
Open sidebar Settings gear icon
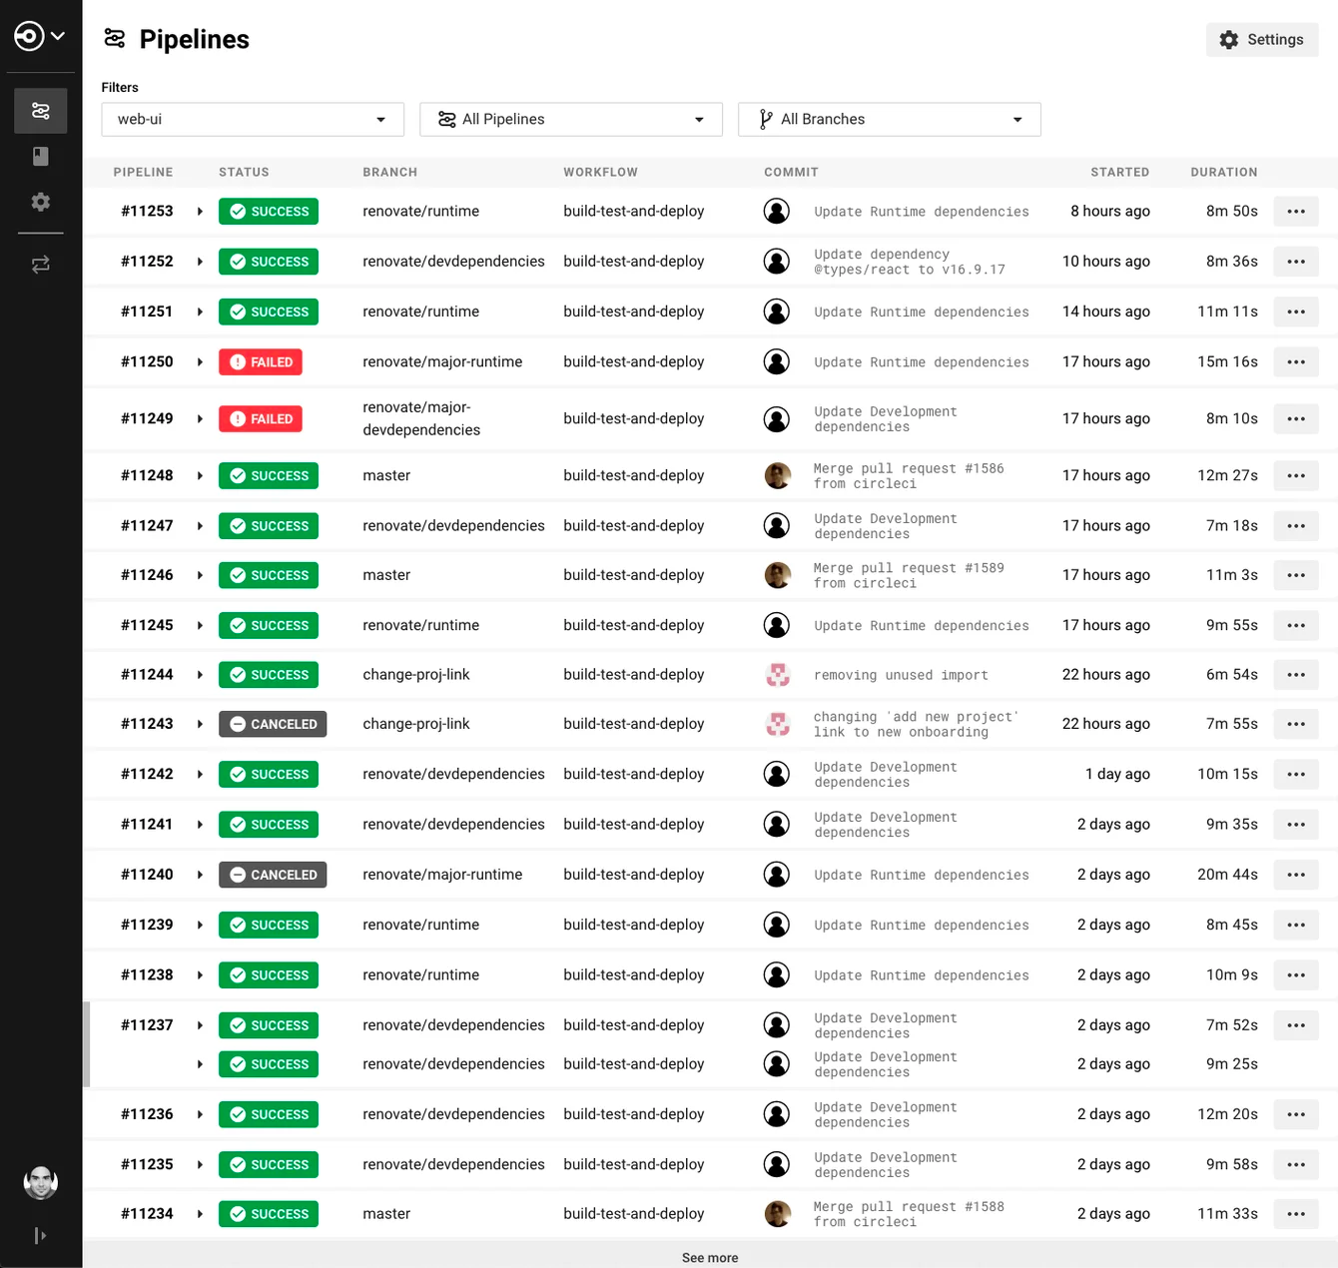coord(40,202)
